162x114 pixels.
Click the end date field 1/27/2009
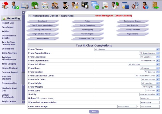[x=150, y=106]
